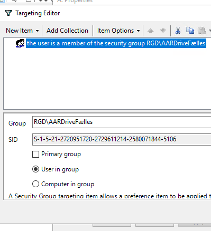Paste item using clipboard icon

click(202, 31)
